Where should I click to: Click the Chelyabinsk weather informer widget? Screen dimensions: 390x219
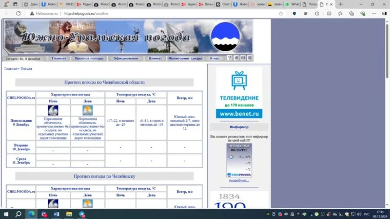pyautogui.click(x=239, y=160)
